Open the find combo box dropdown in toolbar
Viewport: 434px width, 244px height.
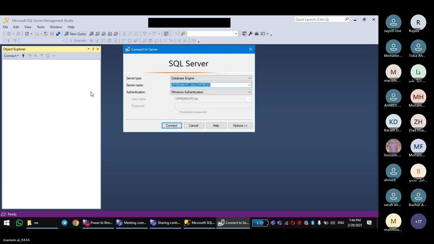tap(236, 34)
